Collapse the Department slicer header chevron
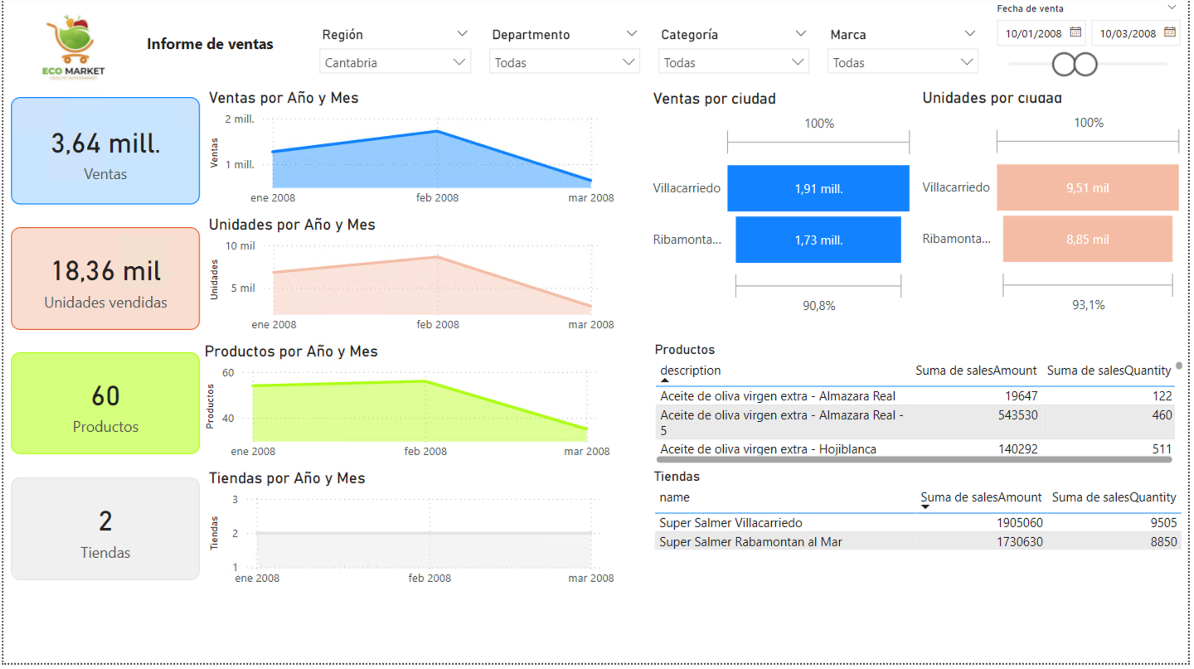 pos(632,34)
